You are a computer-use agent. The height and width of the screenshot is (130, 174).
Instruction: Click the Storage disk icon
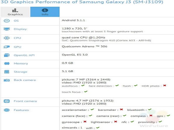(7, 72)
